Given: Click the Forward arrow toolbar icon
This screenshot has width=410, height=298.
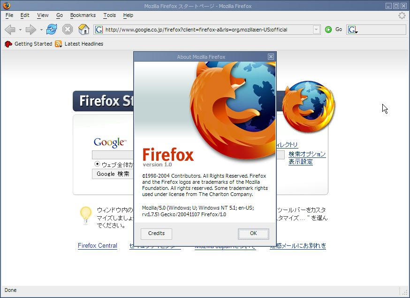Looking at the screenshot, I should point(31,30).
